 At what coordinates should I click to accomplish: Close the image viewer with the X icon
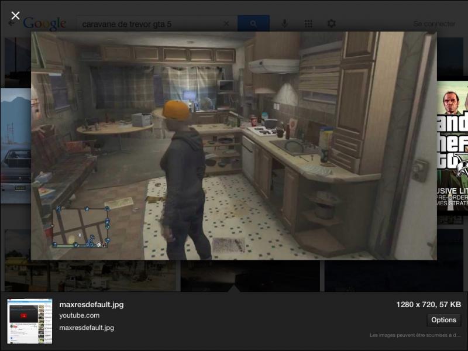click(x=15, y=16)
